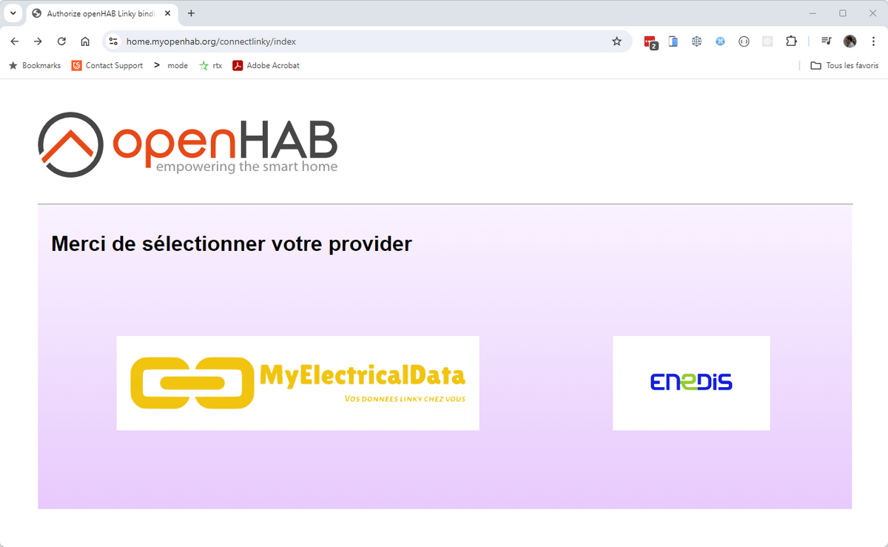Open the Chrome three-dot menu

tap(874, 41)
